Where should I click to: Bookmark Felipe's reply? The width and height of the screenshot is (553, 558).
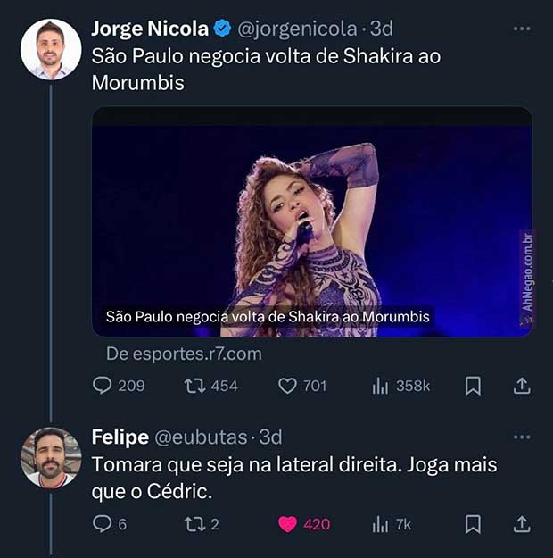click(x=474, y=524)
